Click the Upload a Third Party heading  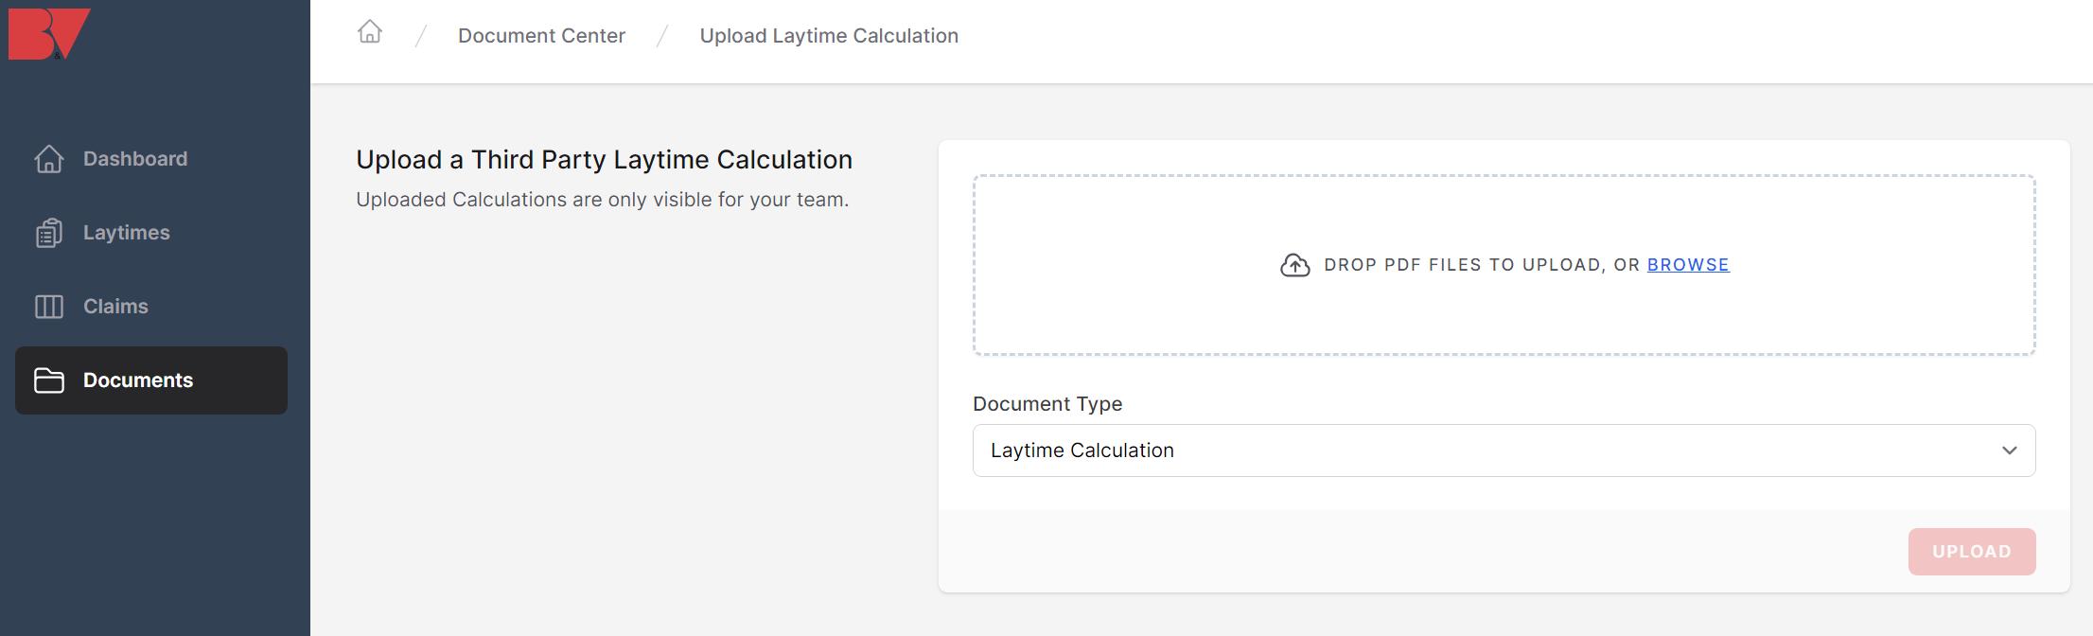pos(604,160)
